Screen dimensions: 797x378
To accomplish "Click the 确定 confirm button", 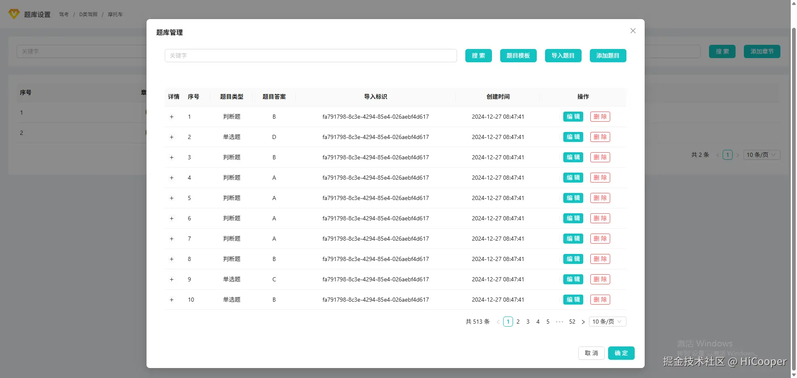I will click(621, 353).
